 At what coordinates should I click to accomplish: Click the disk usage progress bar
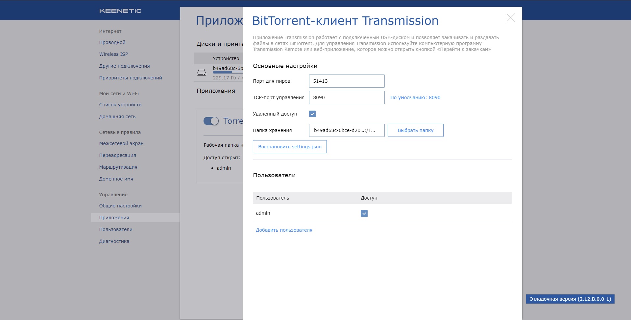click(228, 72)
